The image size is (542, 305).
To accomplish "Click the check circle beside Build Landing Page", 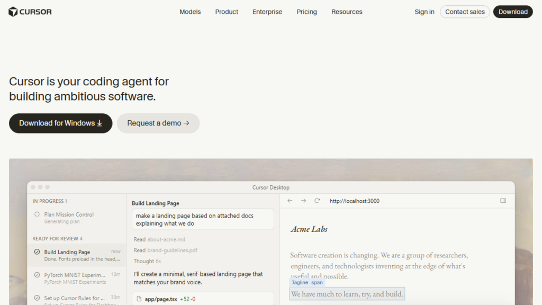I will 37,252.
